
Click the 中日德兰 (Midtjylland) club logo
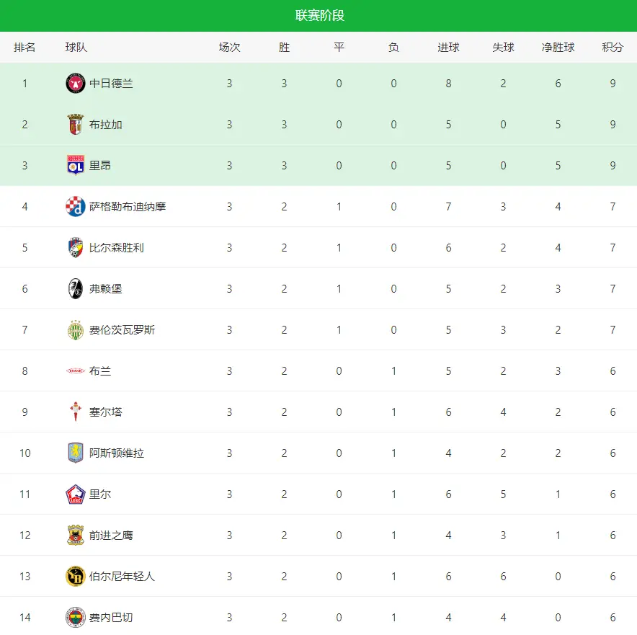pos(76,84)
